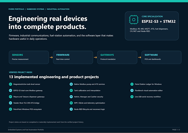Click "Node-RED lifecycle and reconnect logic"
Image resolution: width=188 pixels, height=133 pixels.
click(x=90, y=109)
